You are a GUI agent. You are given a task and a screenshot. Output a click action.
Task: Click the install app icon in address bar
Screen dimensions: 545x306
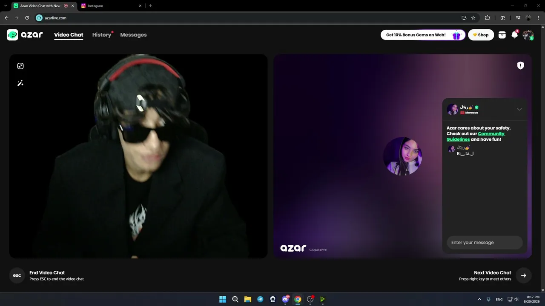point(464,18)
